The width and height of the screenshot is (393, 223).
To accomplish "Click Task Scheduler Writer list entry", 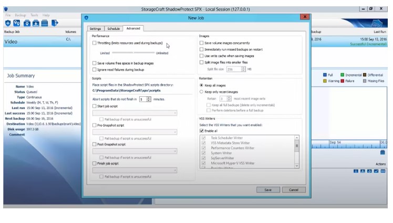I will tap(226, 138).
